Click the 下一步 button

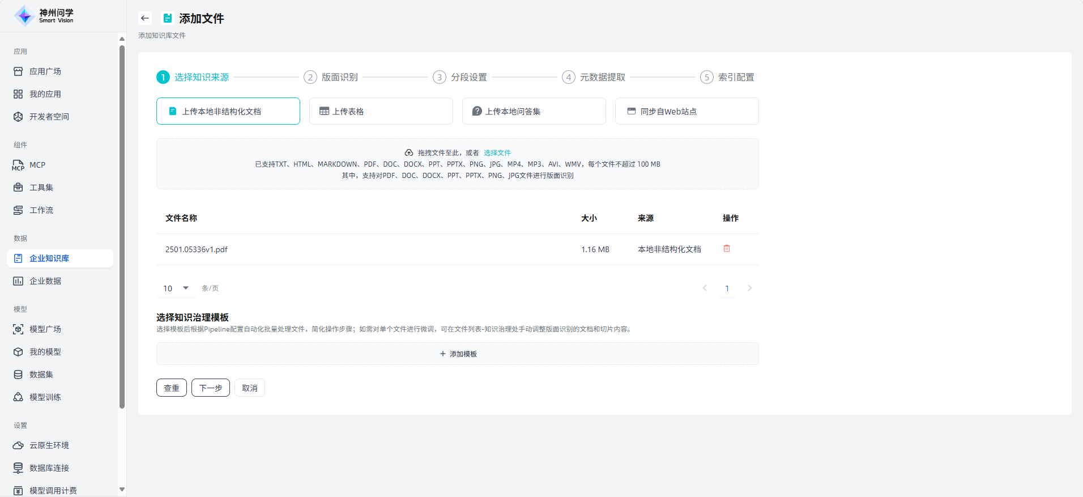210,388
